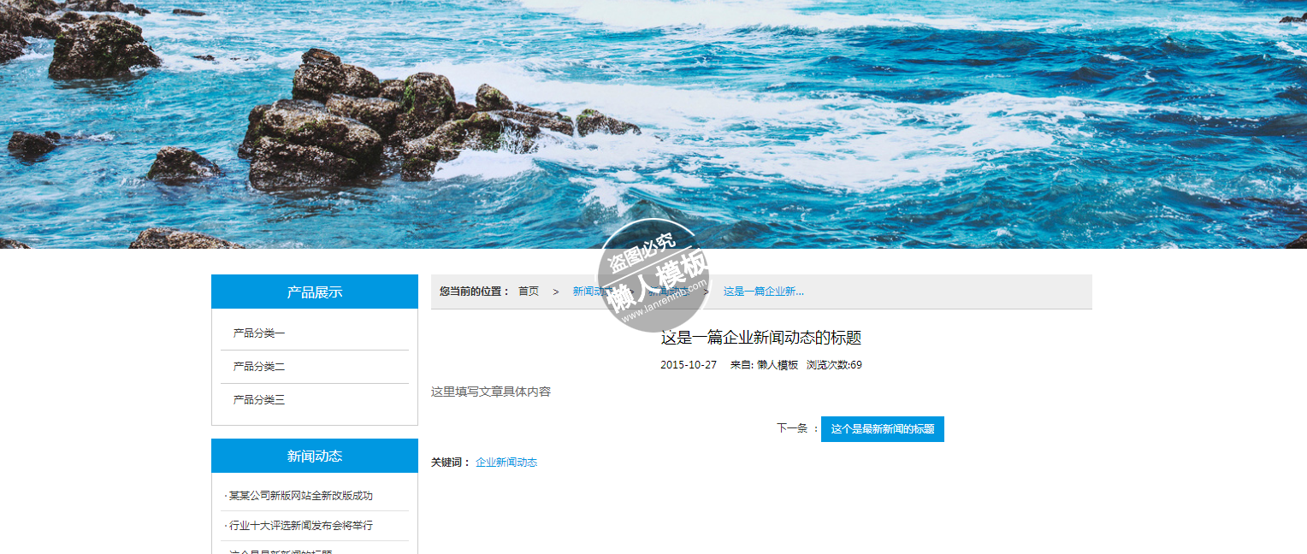Click the article title 这是一篇企业新闻动态的标题
Image resolution: width=1307 pixels, height=554 pixels.
pyautogui.click(x=761, y=338)
